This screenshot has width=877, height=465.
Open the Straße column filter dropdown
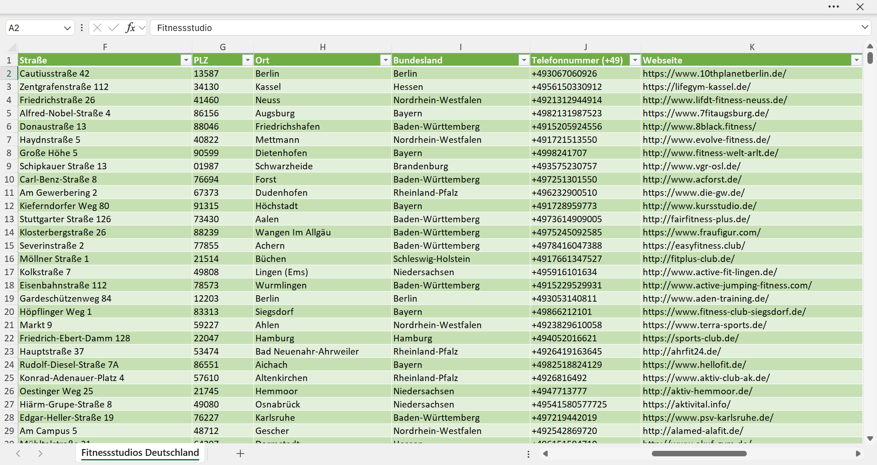(185, 60)
